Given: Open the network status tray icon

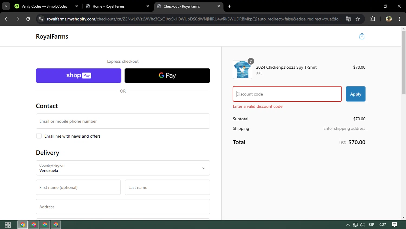Looking at the screenshot, I should 355,225.
